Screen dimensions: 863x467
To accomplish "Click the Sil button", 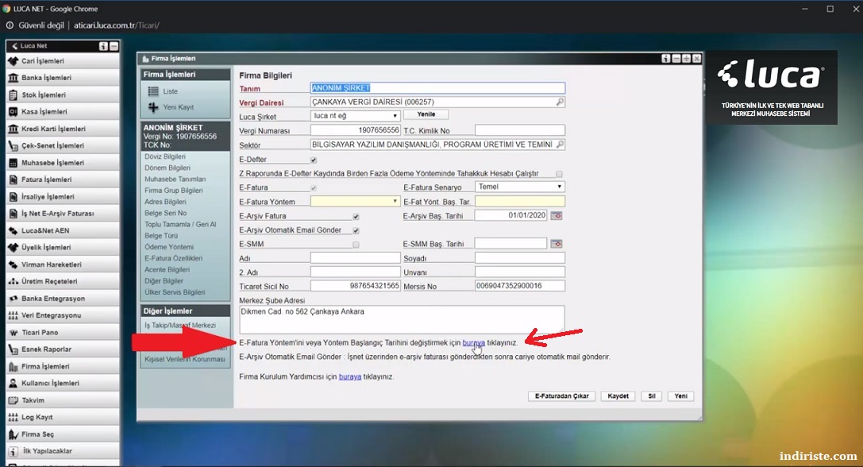I will pyautogui.click(x=652, y=396).
